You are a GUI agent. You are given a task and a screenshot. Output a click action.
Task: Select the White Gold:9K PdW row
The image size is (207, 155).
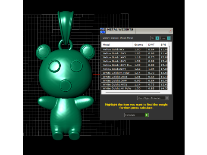[135, 73]
